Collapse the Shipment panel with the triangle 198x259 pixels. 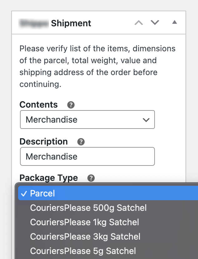(175, 23)
